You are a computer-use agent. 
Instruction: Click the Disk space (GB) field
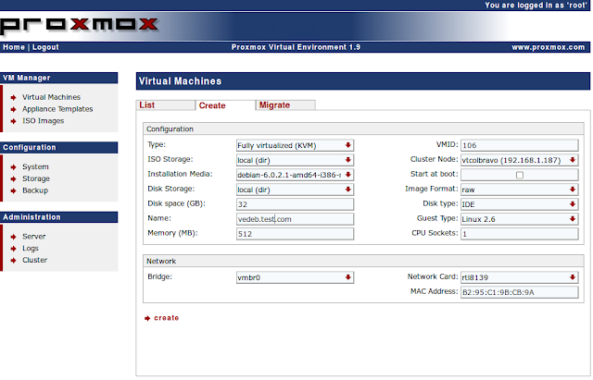pyautogui.click(x=295, y=204)
